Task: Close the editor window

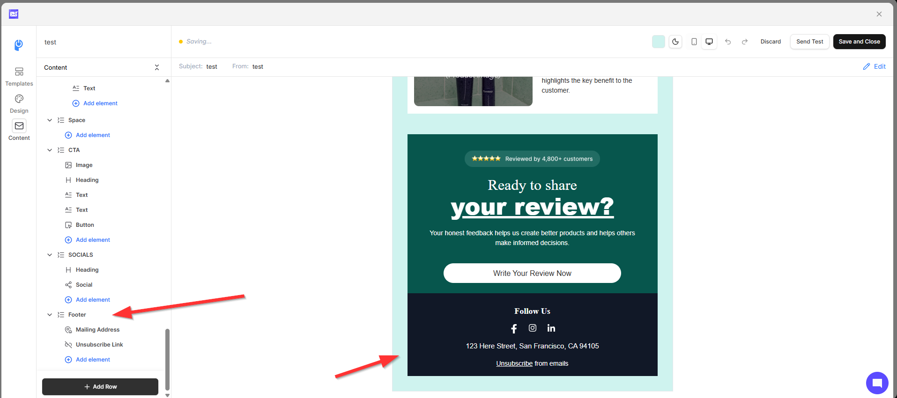Action: [x=879, y=14]
